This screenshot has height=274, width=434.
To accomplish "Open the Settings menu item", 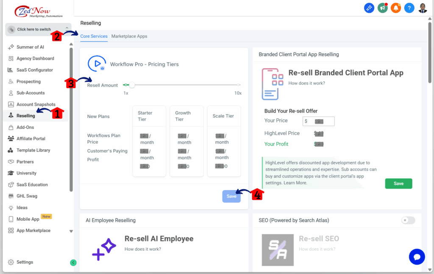I will coord(25,262).
